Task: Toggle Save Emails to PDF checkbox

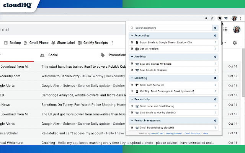Action: (132, 112)
